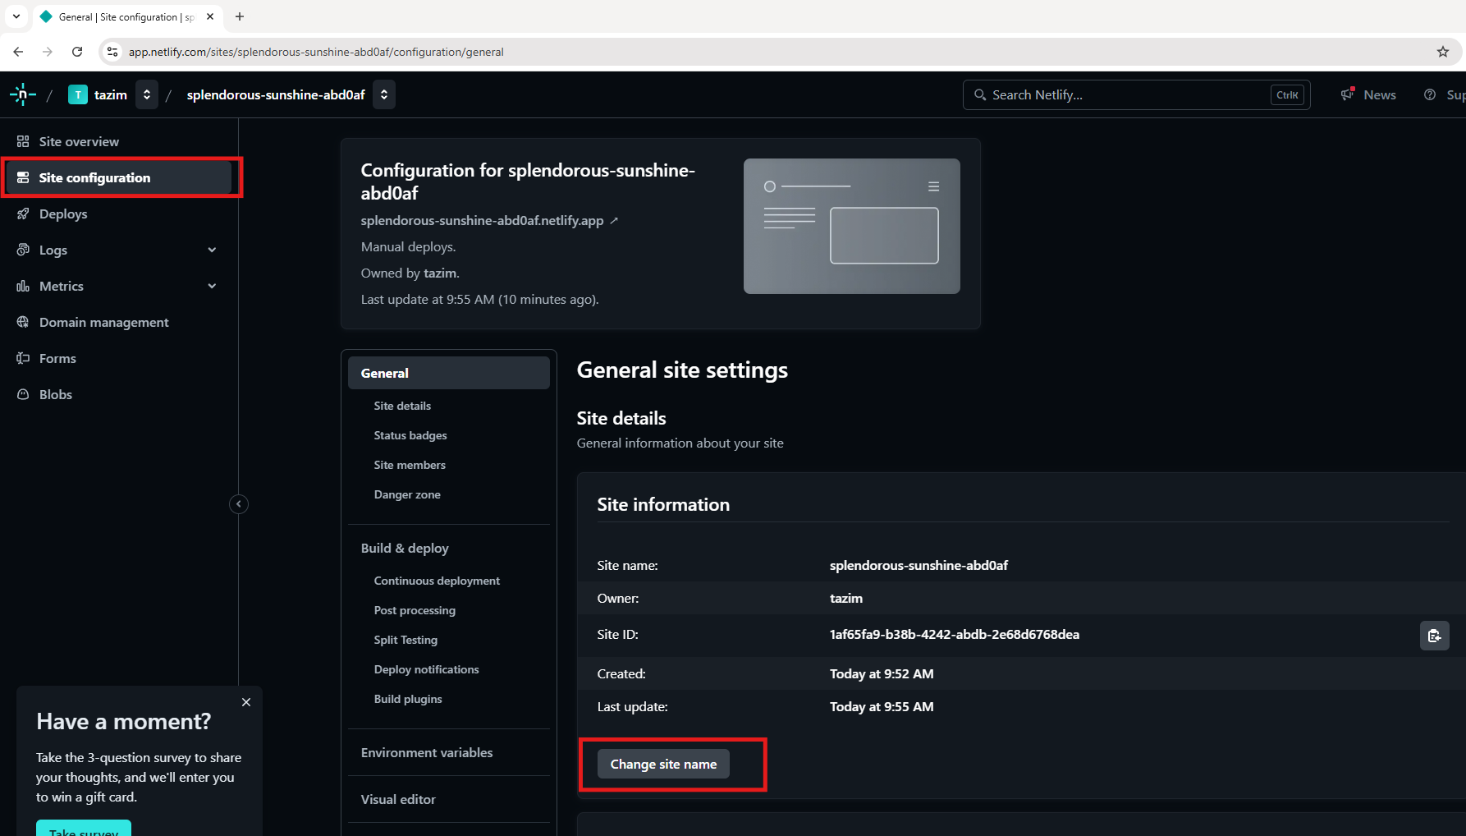The image size is (1466, 836).
Task: Click Change site name button
Action: [663, 765]
